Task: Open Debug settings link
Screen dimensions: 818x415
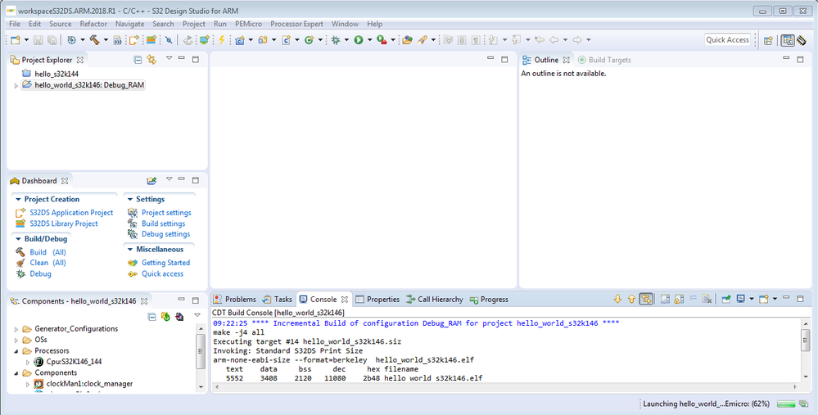Action: [166, 234]
